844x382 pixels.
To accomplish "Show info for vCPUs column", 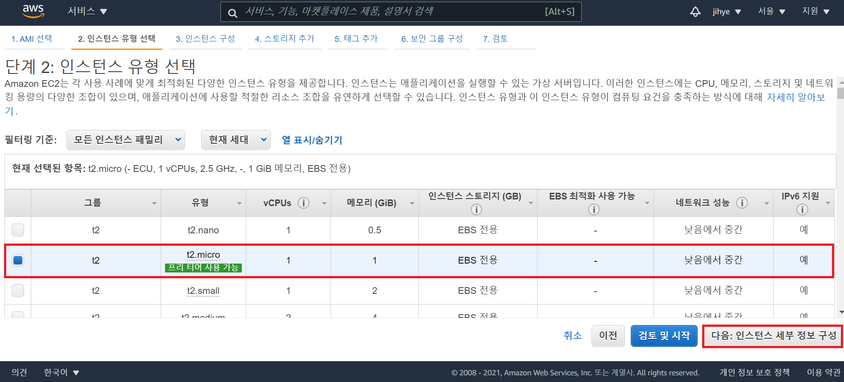I will (303, 203).
